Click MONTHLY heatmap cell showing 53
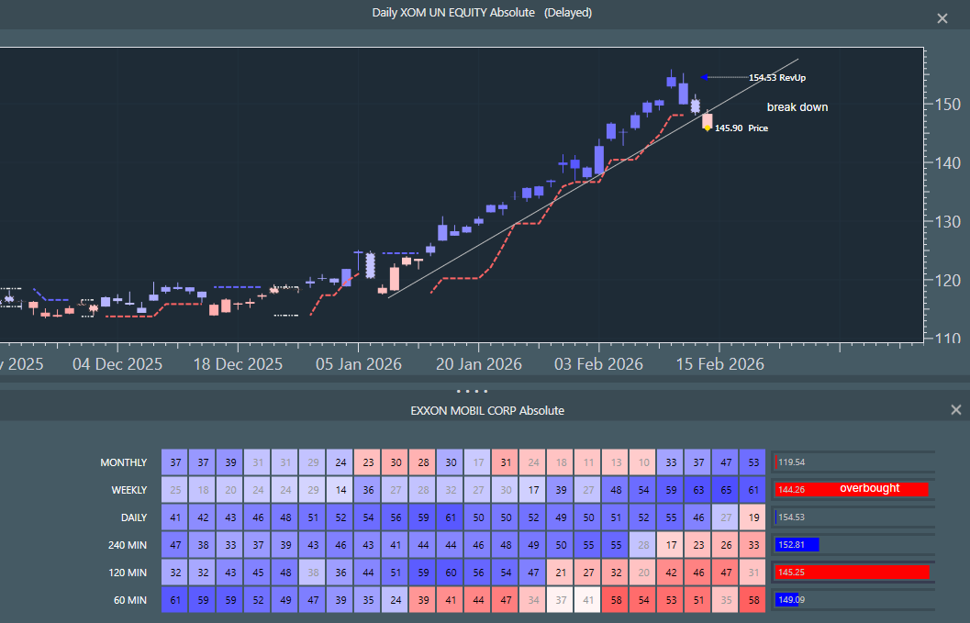 pyautogui.click(x=752, y=462)
